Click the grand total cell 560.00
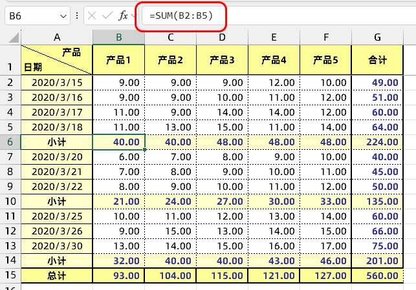The width and height of the screenshot is (416, 290). tap(377, 275)
